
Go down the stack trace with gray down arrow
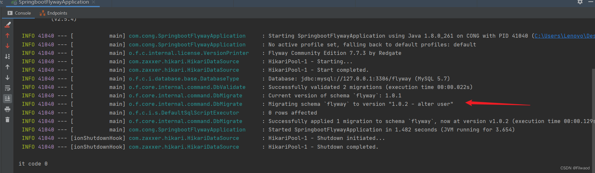tap(7, 78)
